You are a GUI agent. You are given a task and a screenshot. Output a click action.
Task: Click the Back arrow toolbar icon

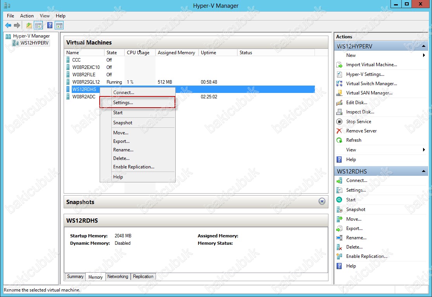point(8,26)
